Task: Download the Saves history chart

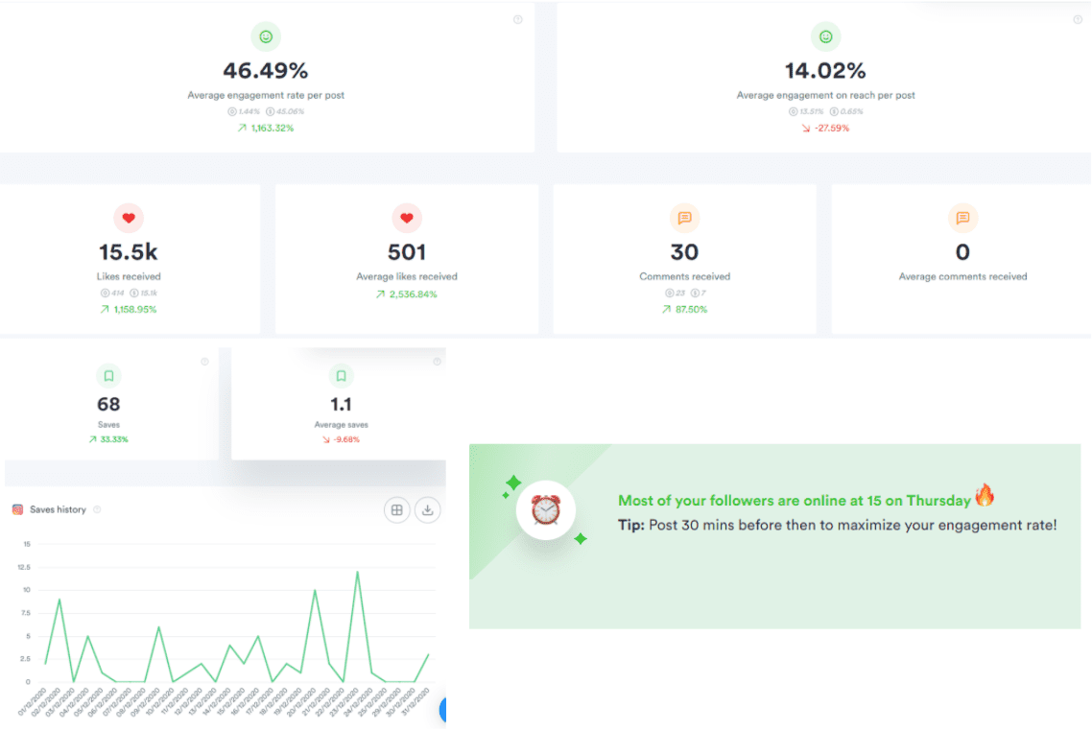Action: point(428,510)
